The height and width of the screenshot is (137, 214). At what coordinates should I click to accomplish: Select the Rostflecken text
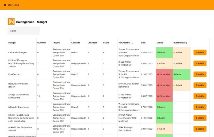coord(14,74)
